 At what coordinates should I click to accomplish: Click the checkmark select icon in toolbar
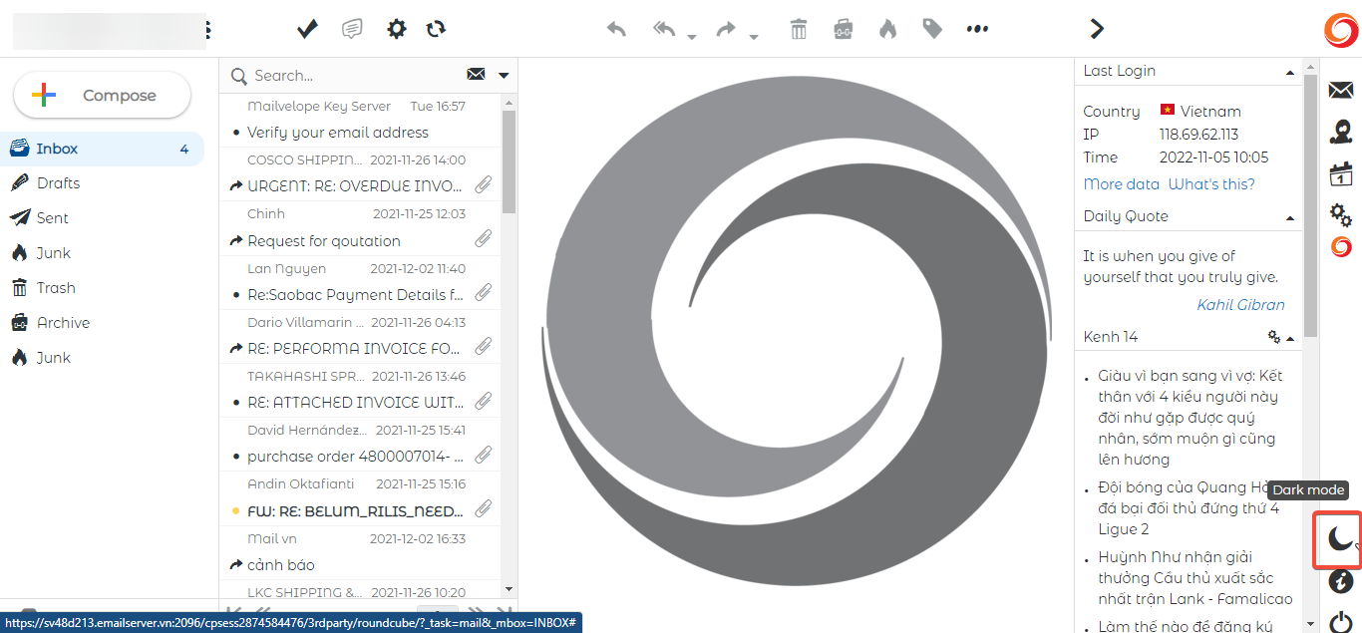pyautogui.click(x=307, y=29)
